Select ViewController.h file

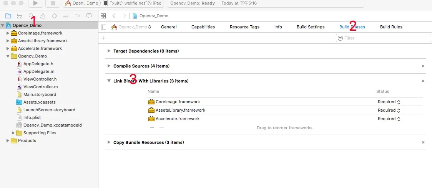tap(40, 79)
